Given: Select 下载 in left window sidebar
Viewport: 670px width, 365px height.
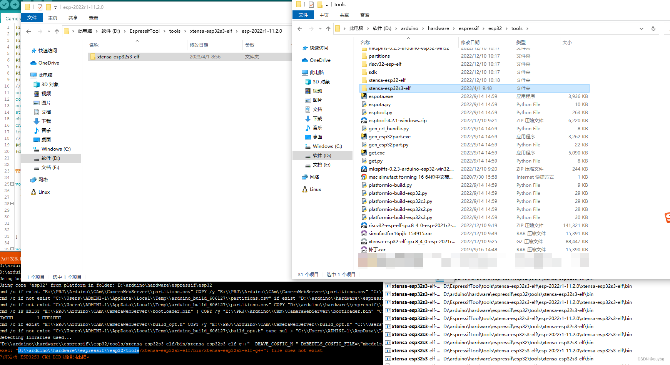Looking at the screenshot, I should (46, 121).
